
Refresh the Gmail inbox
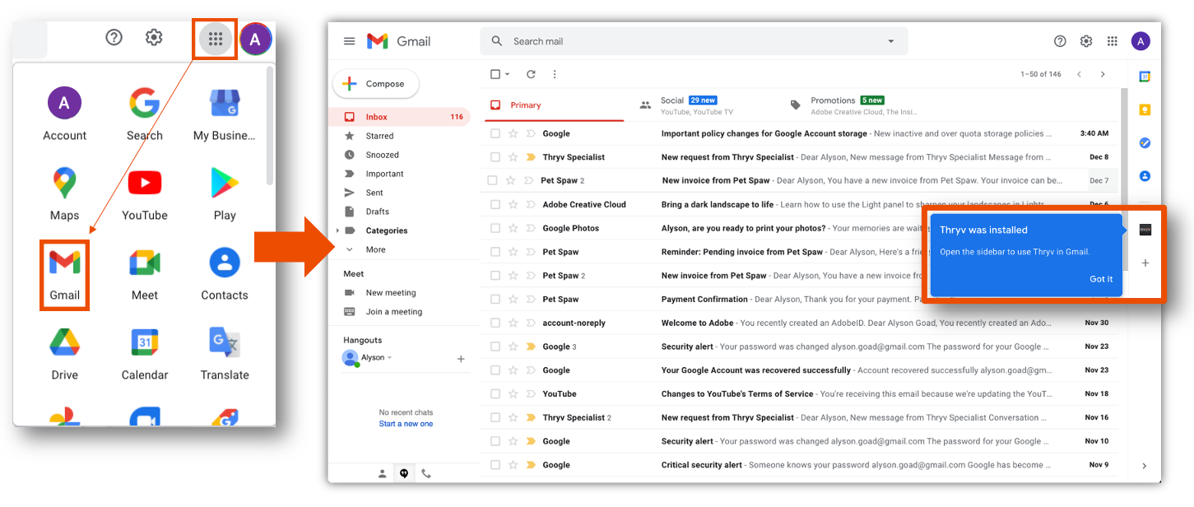pyautogui.click(x=531, y=74)
